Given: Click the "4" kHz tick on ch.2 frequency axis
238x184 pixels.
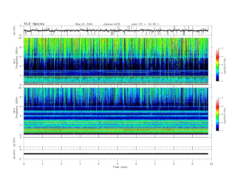Looking at the screenshot, I should (x=21, y=116).
